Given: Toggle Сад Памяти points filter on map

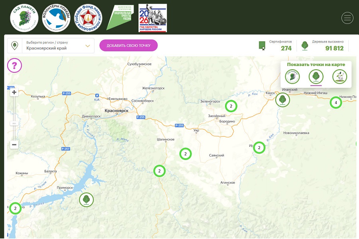Looking at the screenshot, I should click(x=292, y=76).
